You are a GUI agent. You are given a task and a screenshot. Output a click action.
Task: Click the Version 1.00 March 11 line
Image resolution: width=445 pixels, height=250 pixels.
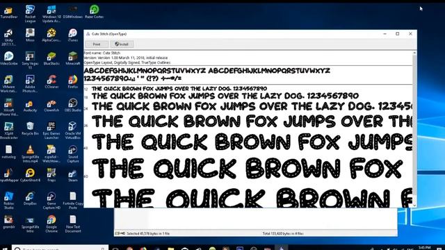[126, 58]
